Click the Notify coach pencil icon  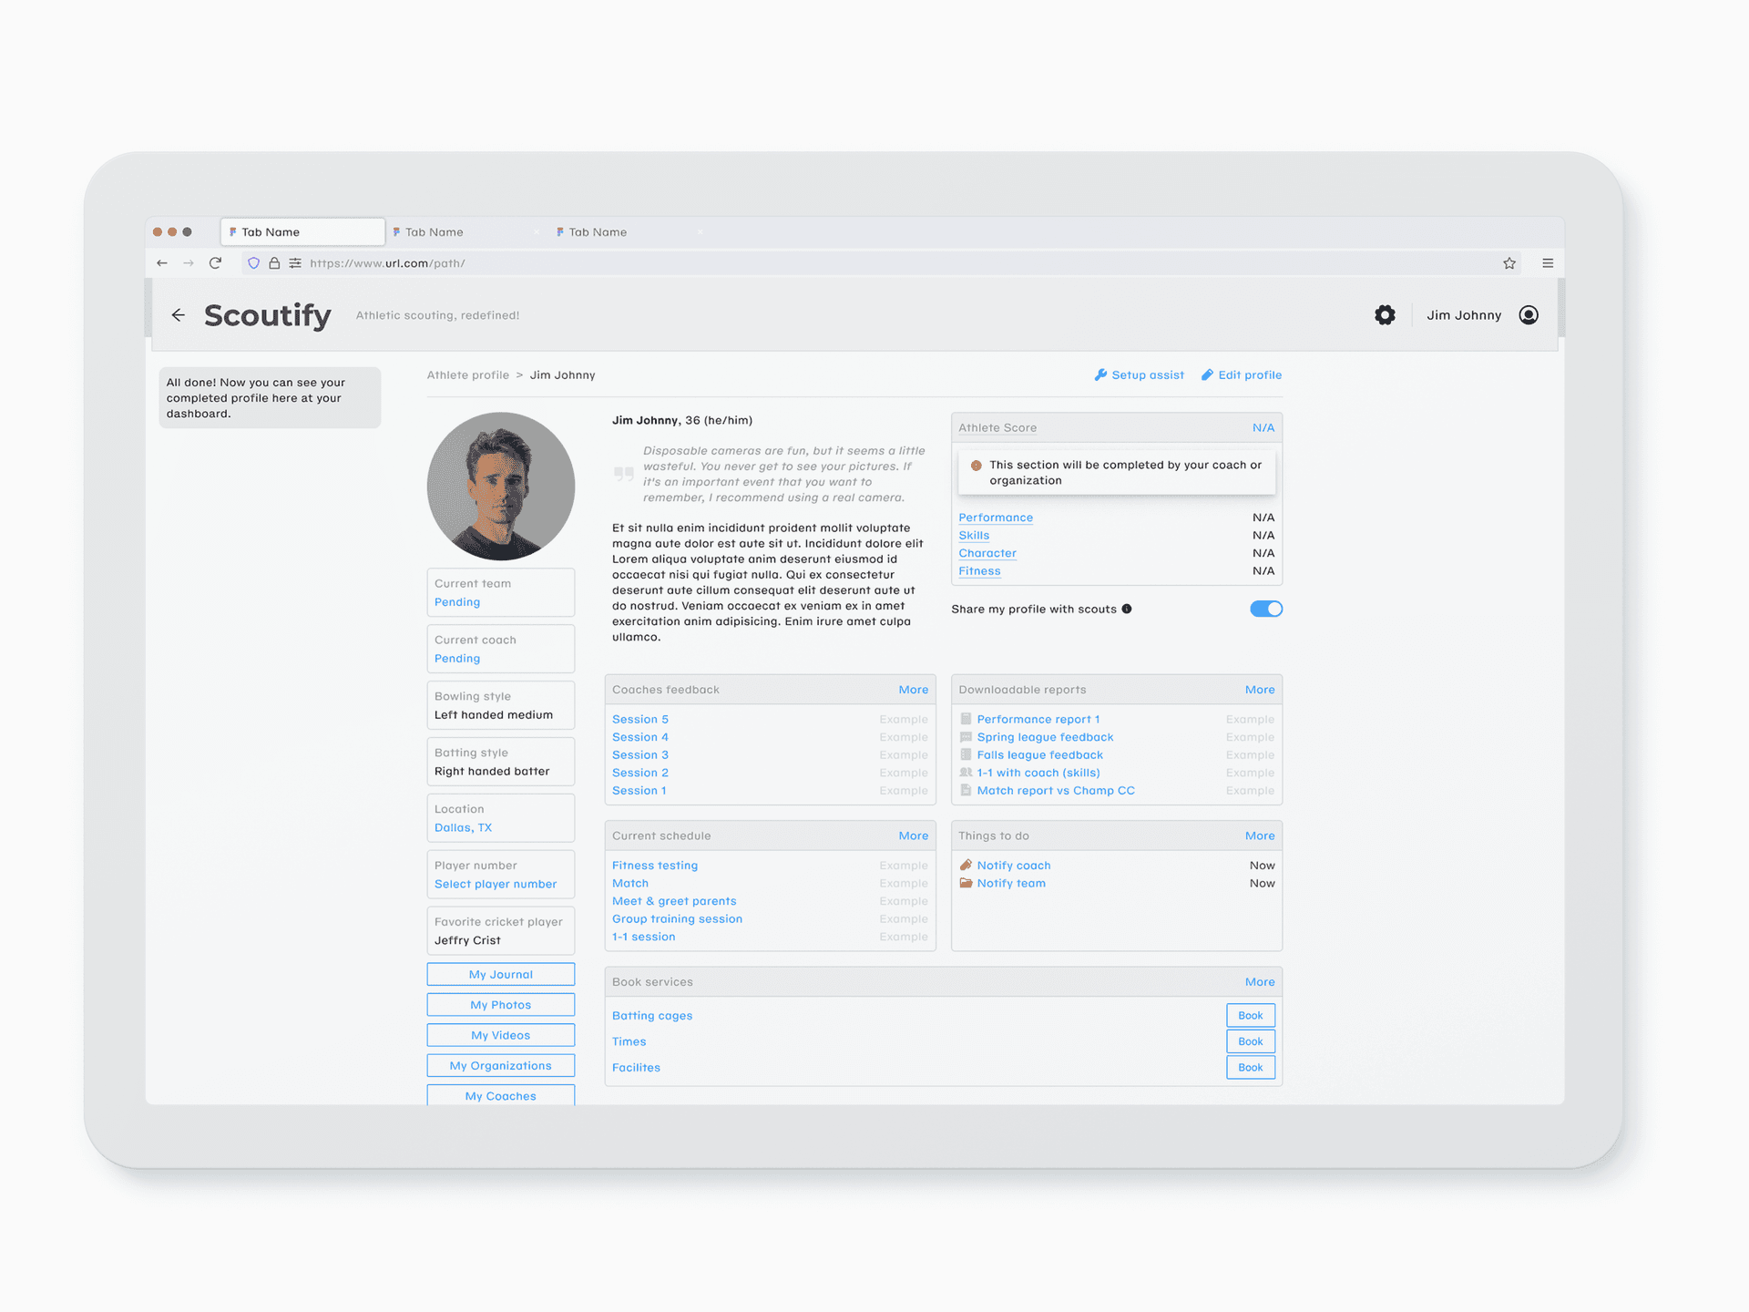click(x=966, y=865)
